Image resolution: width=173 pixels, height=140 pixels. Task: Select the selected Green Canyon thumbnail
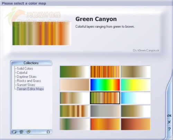coord(105,98)
